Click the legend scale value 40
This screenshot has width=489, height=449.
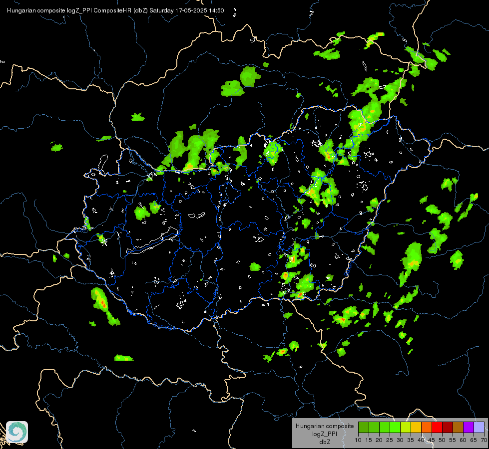coord(421,440)
